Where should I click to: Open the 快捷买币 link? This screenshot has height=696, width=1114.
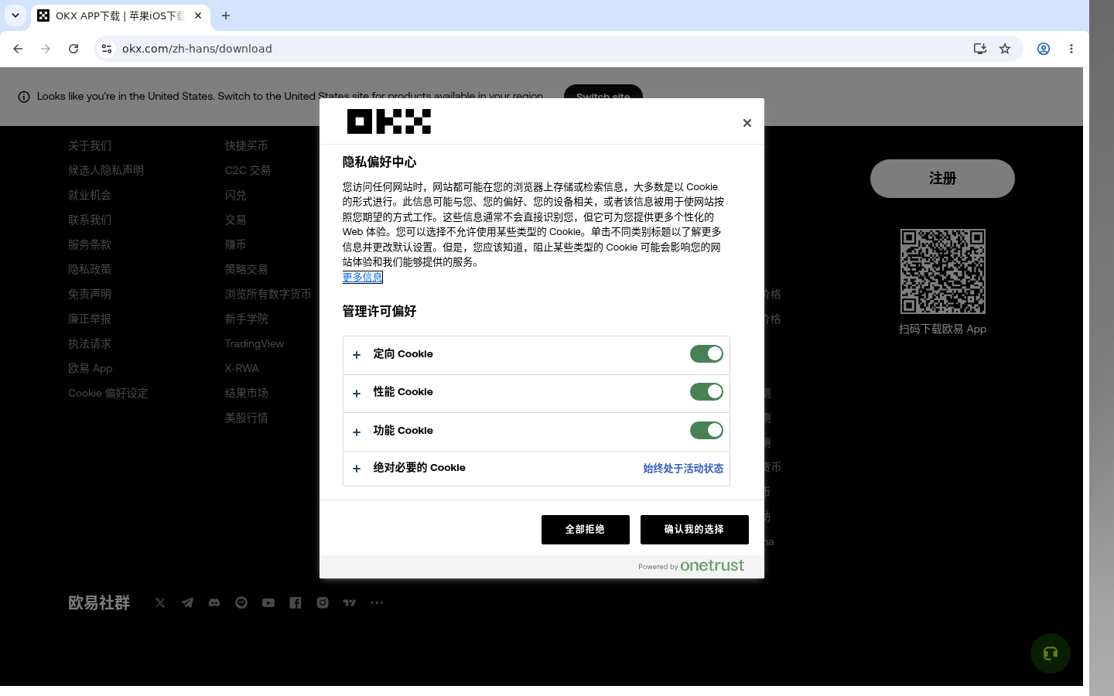pos(247,145)
